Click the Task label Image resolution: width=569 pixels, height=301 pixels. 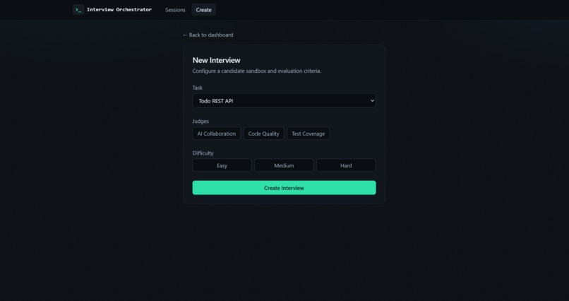point(198,88)
